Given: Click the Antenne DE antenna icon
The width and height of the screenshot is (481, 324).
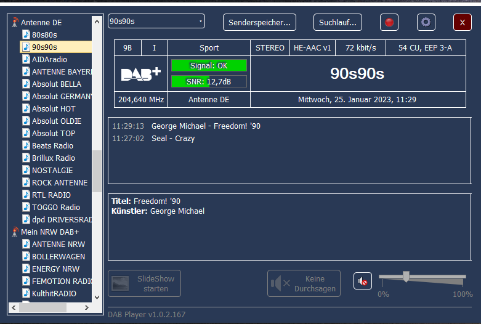Looking at the screenshot, I should [x=15, y=22].
